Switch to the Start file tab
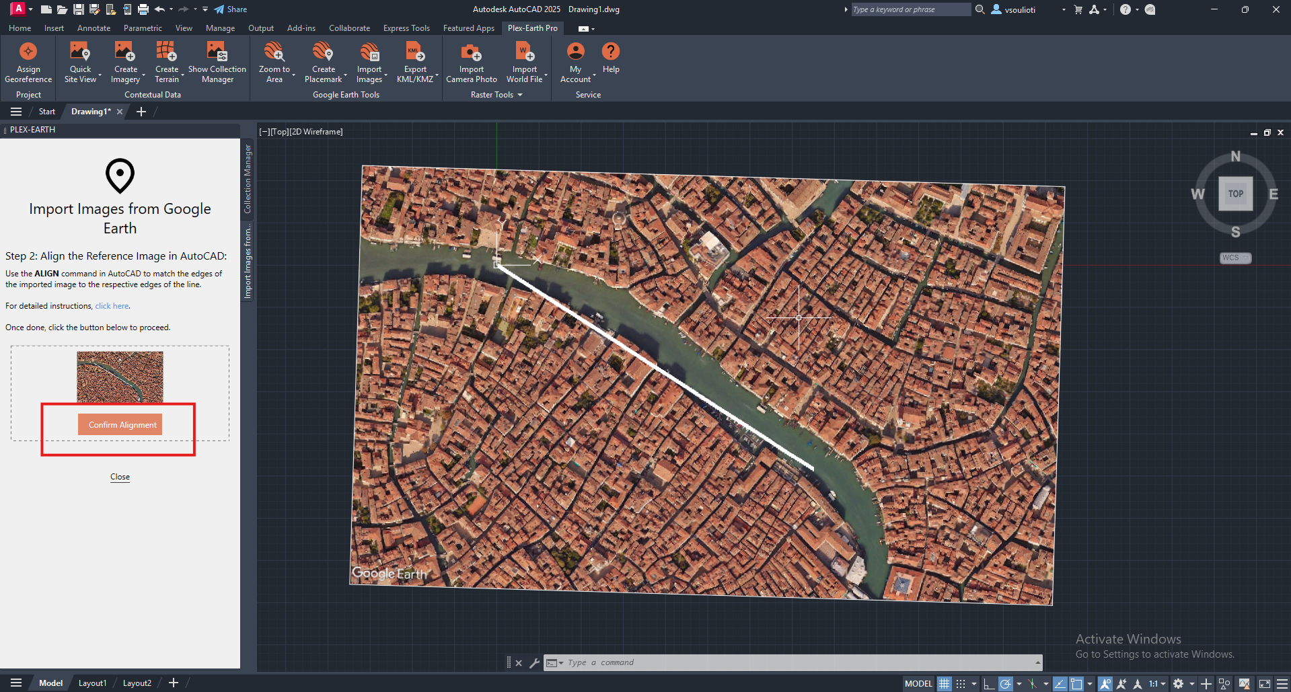 pyautogui.click(x=46, y=112)
